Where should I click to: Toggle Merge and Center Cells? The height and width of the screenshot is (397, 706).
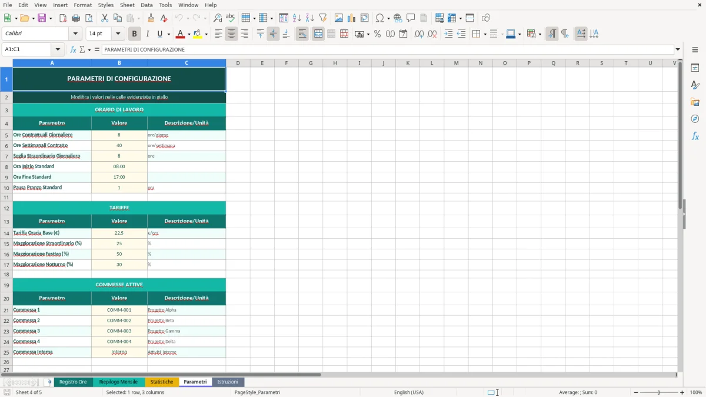318,34
